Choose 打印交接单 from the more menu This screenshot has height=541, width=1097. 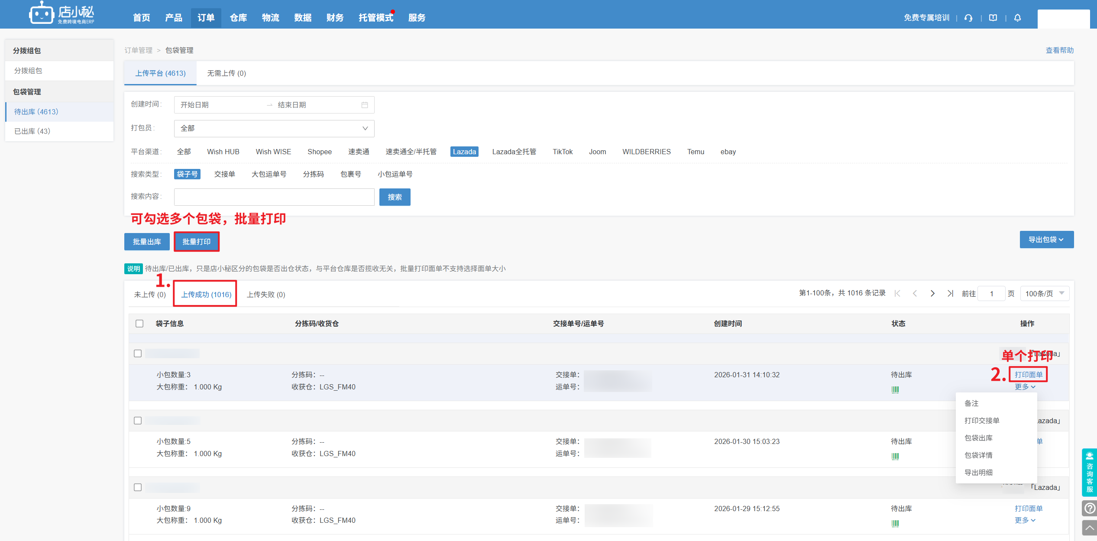point(982,421)
